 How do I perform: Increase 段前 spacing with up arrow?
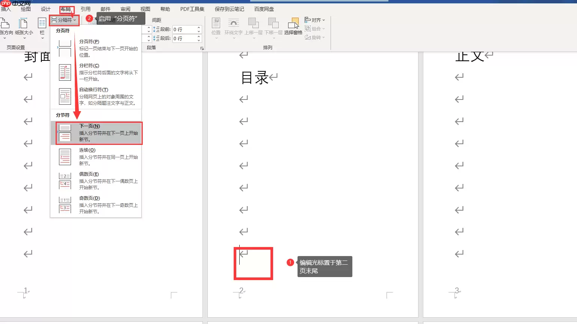click(199, 27)
